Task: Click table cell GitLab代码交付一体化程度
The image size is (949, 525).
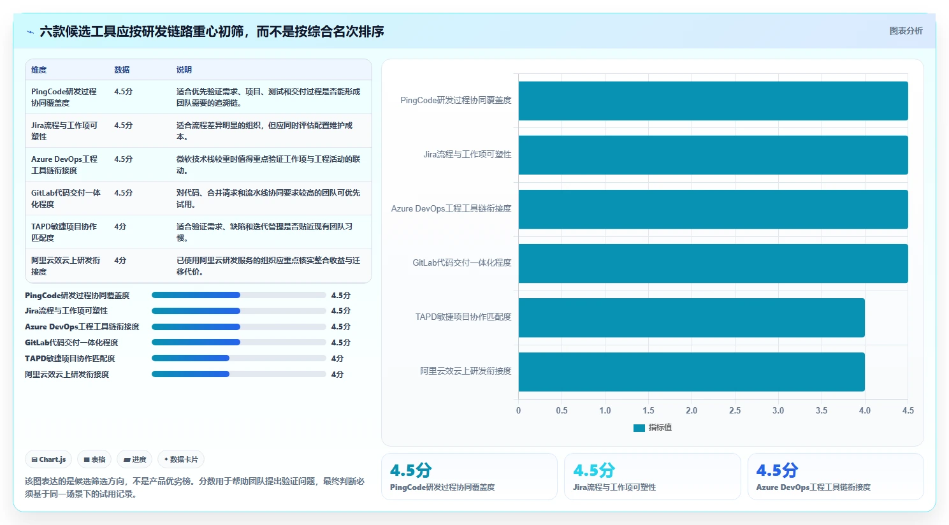Action: click(66, 198)
